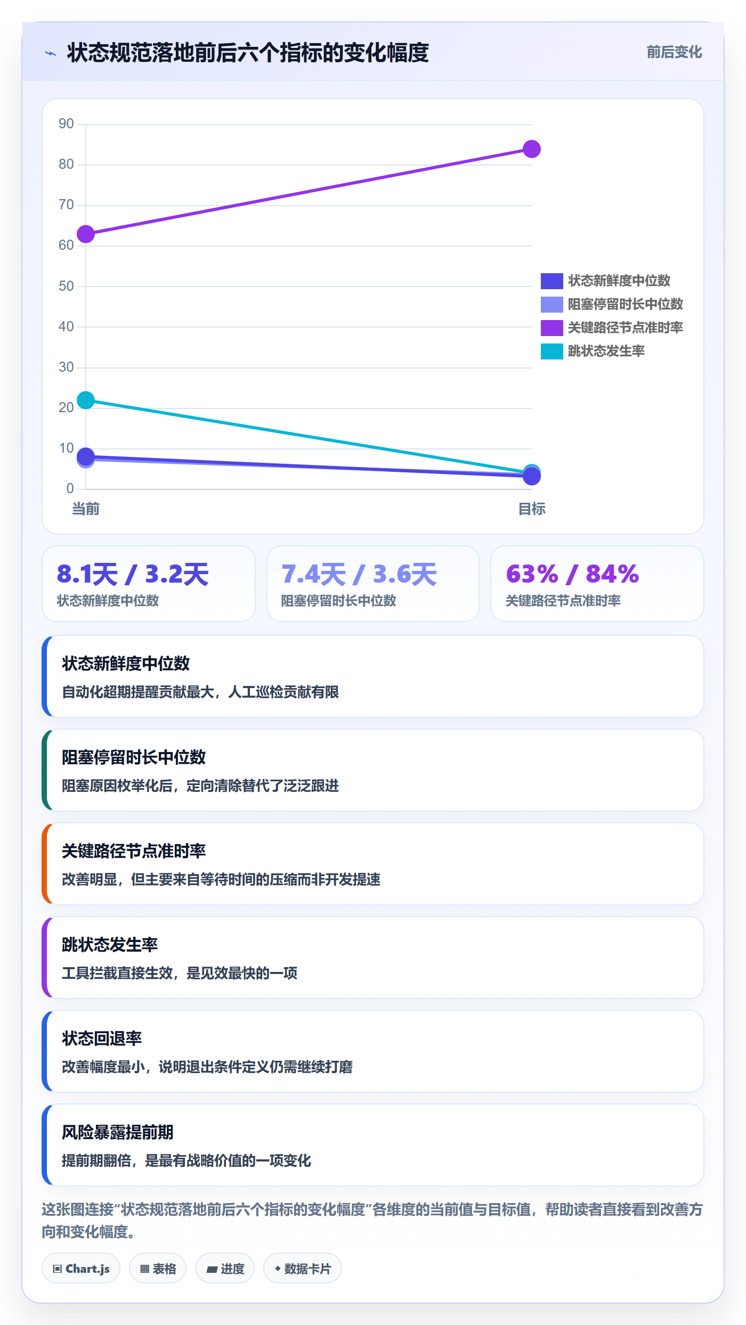
Task: Click the 数据卡片 tag
Action: (303, 1269)
